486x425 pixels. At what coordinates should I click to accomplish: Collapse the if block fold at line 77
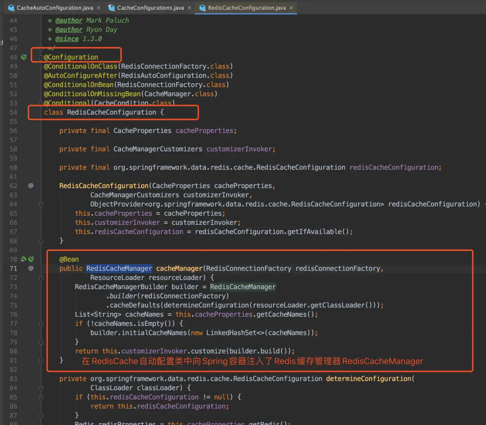coord(41,324)
